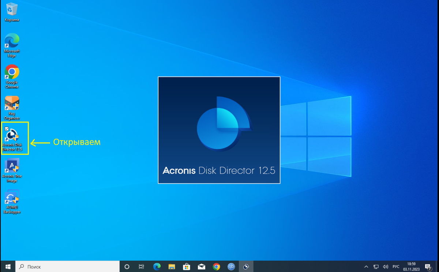
Task: Open the Recycle Bin (Корзина) desktop icon
Action: pos(12,12)
